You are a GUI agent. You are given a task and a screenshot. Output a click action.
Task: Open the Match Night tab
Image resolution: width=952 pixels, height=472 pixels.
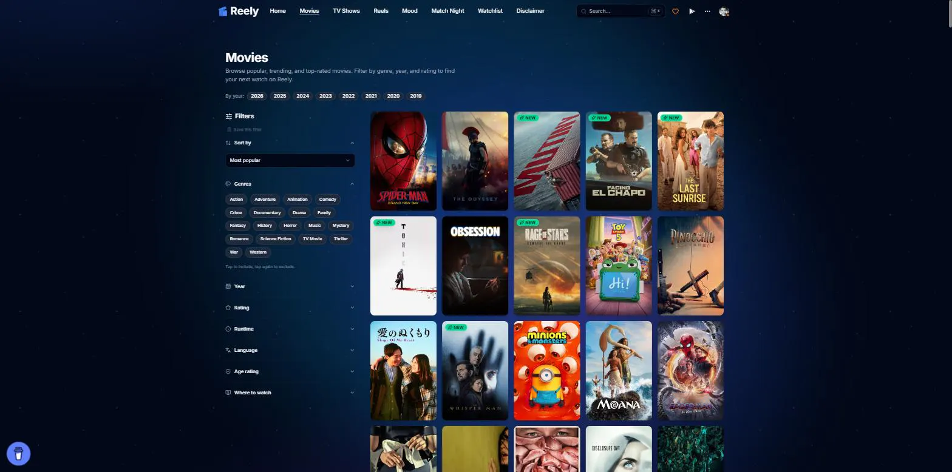447,11
